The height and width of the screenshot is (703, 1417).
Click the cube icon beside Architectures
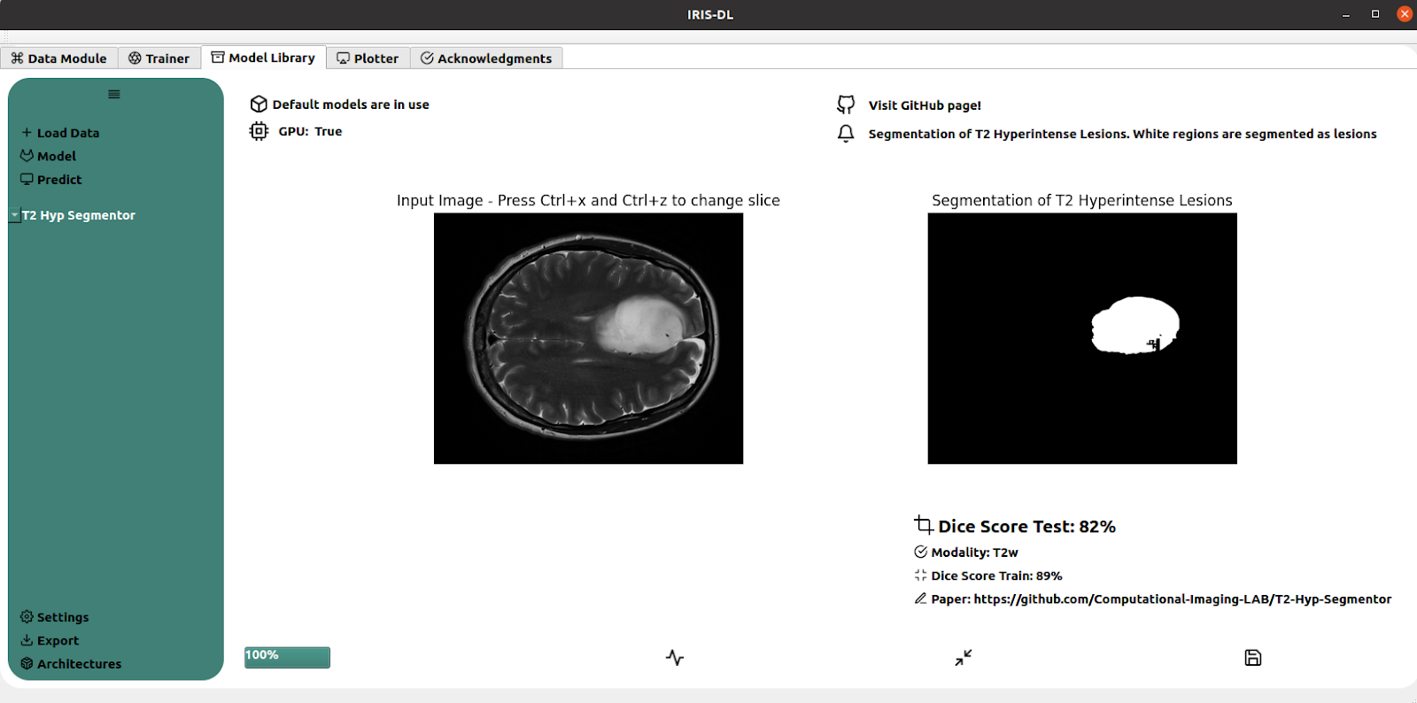coord(27,663)
